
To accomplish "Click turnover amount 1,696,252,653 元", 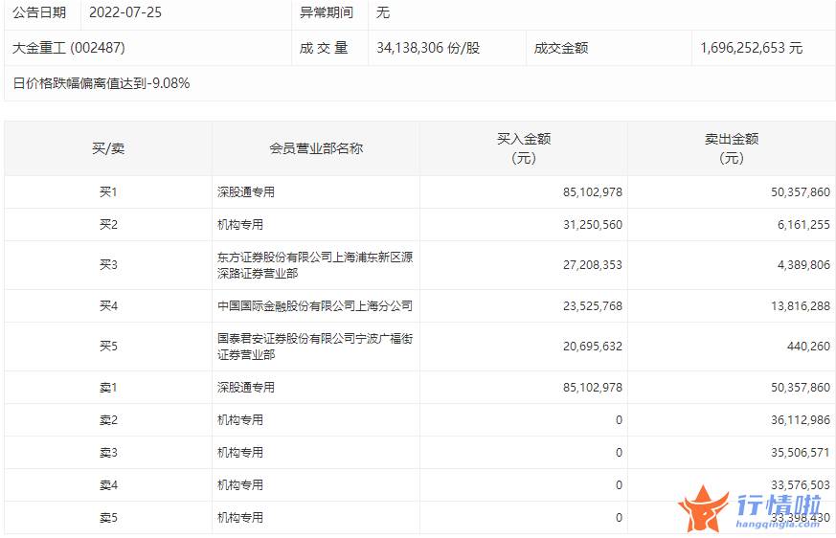I will [x=751, y=48].
